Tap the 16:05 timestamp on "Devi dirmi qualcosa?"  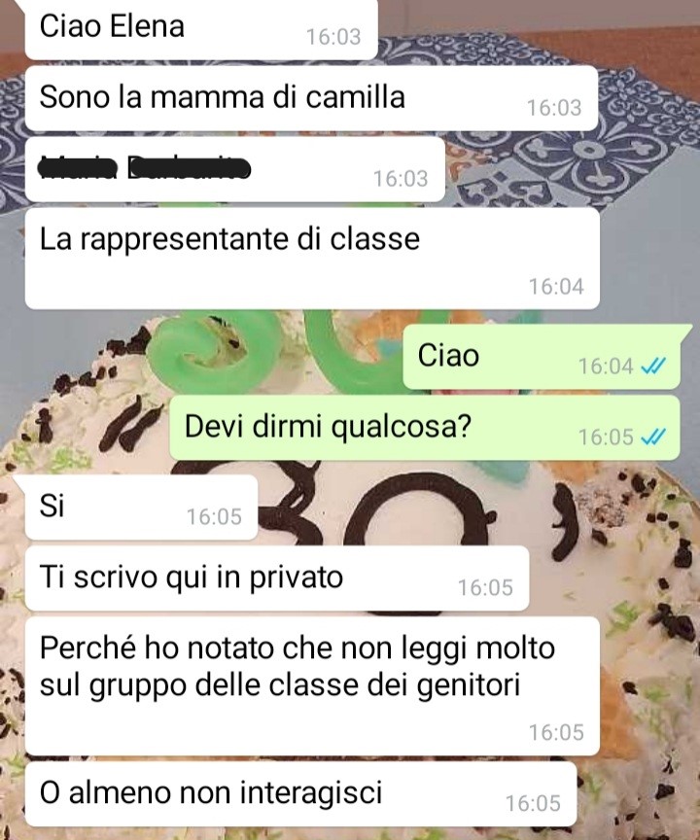click(606, 437)
